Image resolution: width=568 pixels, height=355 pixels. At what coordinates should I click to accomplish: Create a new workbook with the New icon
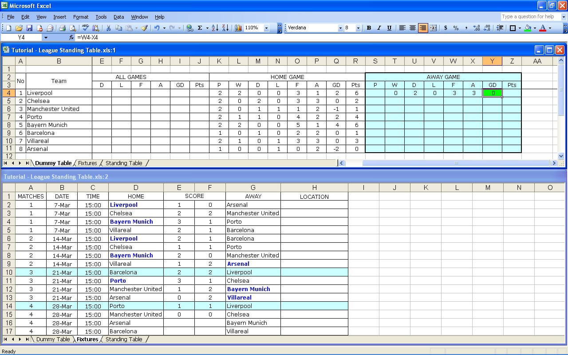click(8, 28)
